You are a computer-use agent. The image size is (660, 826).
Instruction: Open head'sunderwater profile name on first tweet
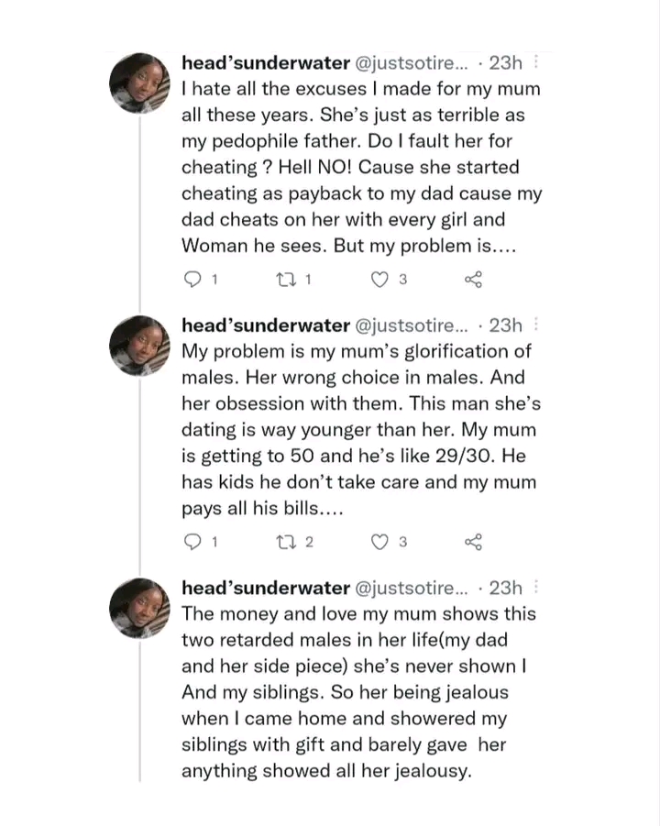266,64
